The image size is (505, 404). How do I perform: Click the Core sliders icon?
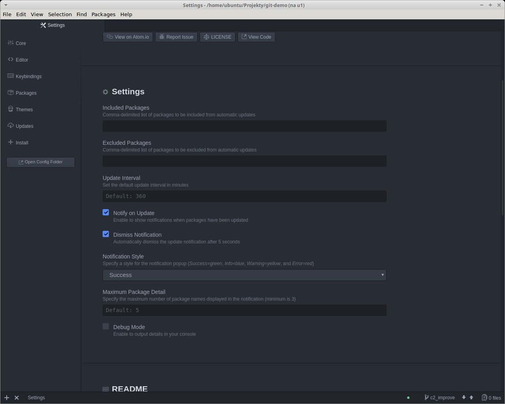point(11,43)
